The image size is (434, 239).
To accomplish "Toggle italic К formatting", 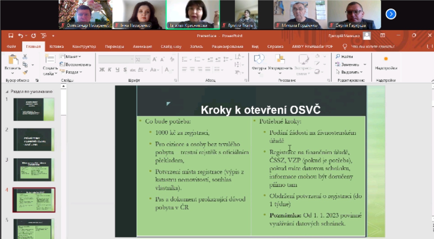I will pyautogui.click(x=110, y=70).
